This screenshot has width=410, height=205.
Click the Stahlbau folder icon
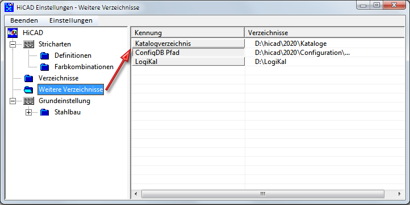(x=44, y=113)
